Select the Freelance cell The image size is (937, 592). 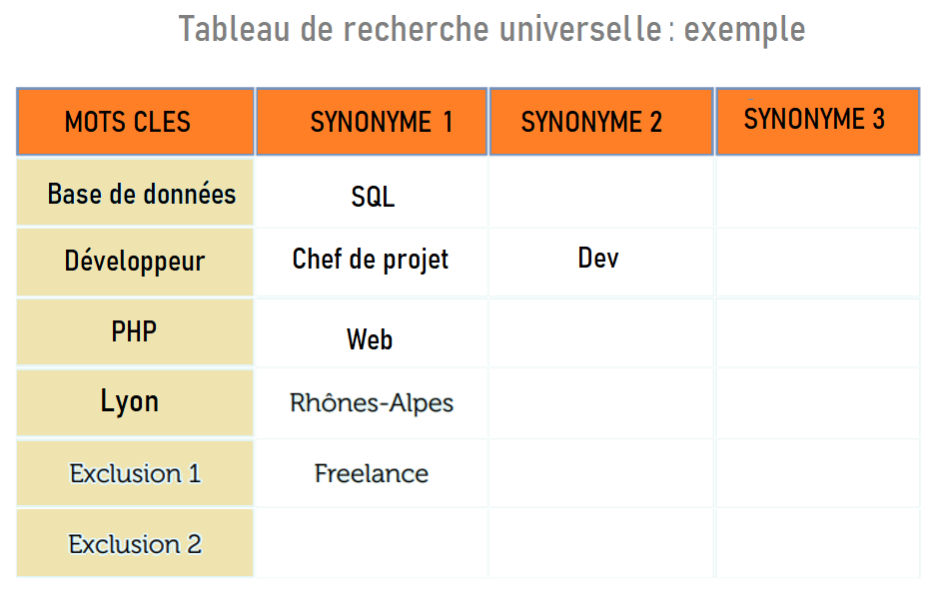[x=372, y=473]
